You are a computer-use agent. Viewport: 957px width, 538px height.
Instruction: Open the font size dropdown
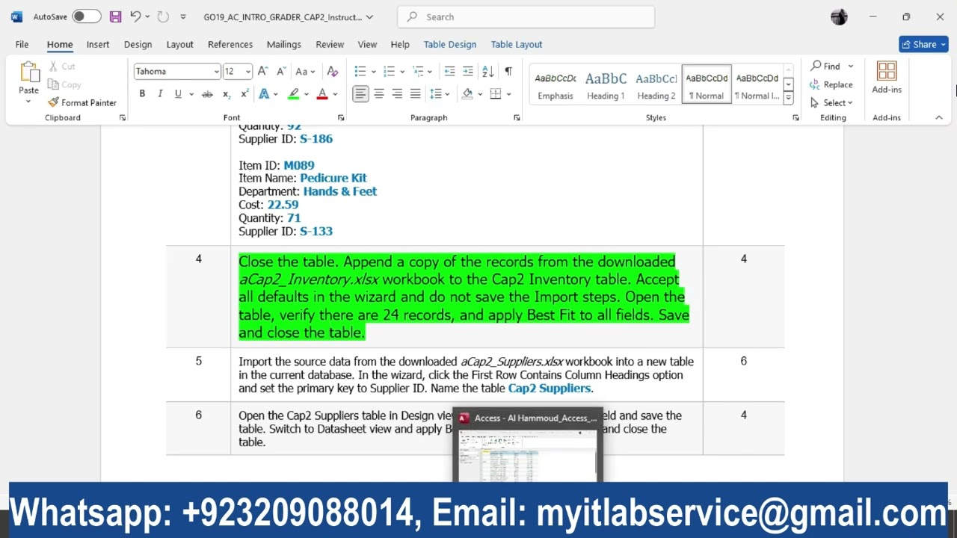[x=248, y=72]
